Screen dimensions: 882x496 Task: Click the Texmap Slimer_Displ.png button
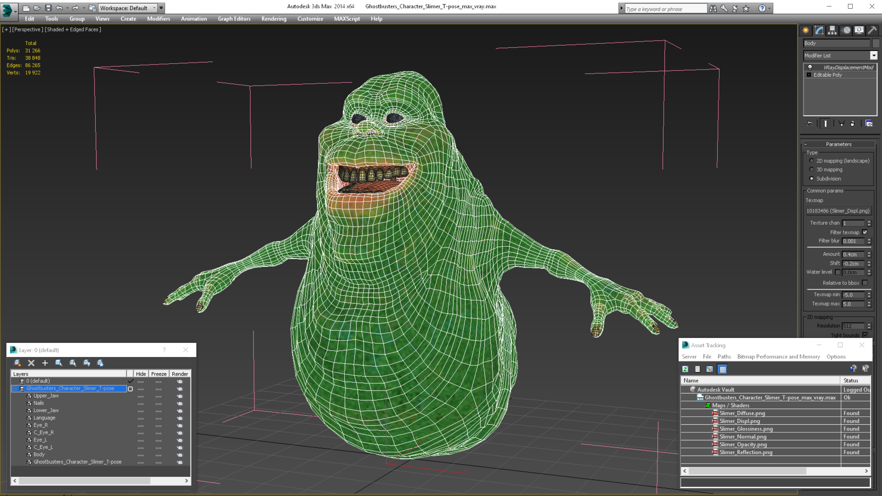[838, 211]
